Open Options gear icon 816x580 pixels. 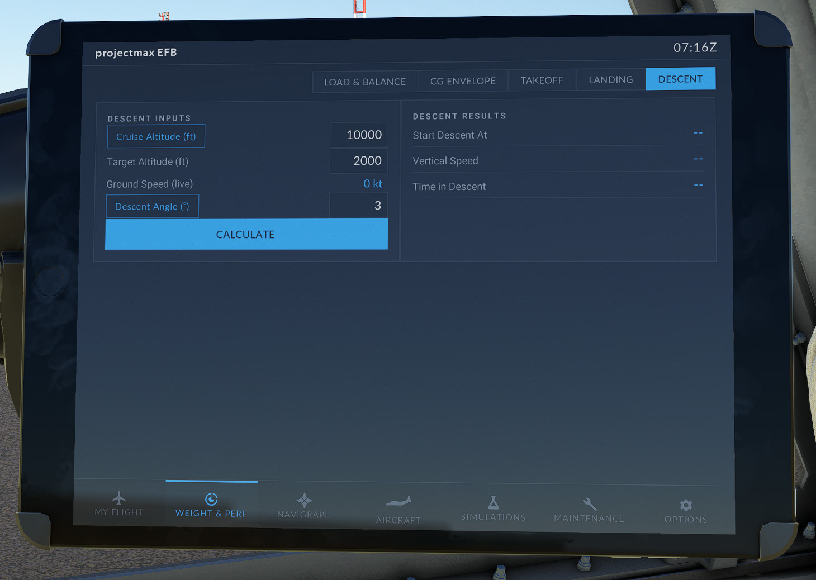click(686, 505)
